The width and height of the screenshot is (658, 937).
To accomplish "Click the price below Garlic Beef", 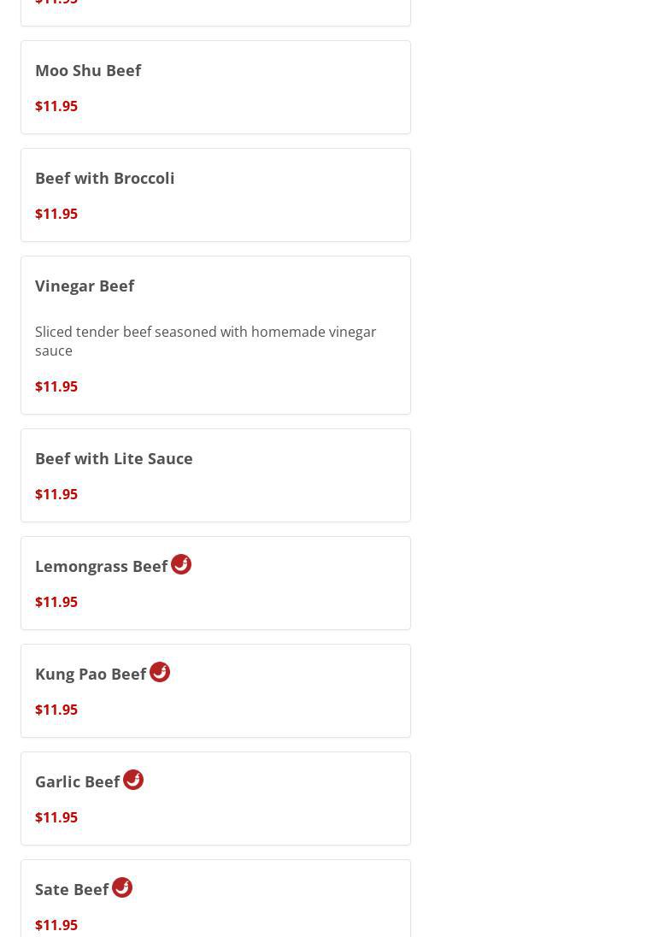I will point(56,817).
